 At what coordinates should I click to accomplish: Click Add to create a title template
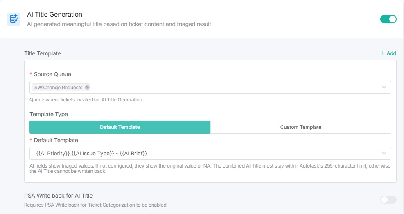click(388, 53)
